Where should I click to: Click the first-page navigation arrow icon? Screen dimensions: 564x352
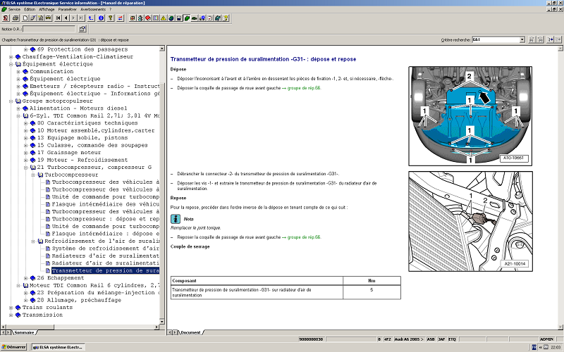point(59,18)
